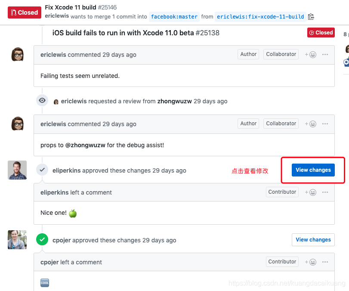Add reaction to cpojer's comment

coord(311,262)
